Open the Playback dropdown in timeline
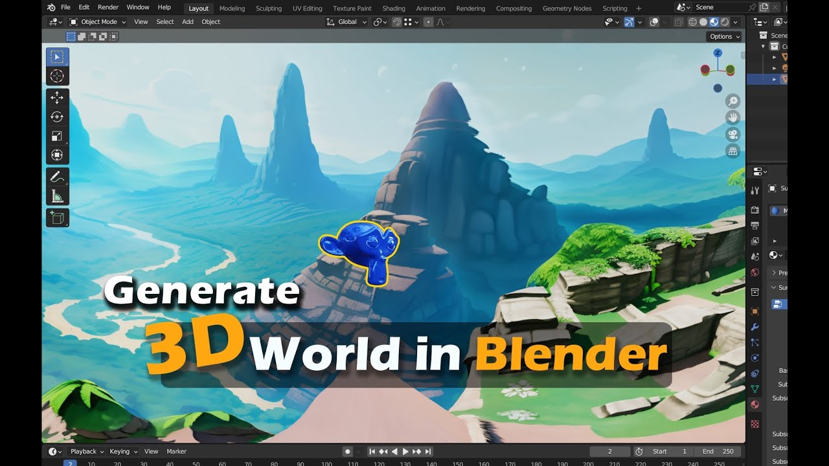This screenshot has width=829, height=466. 87,451
